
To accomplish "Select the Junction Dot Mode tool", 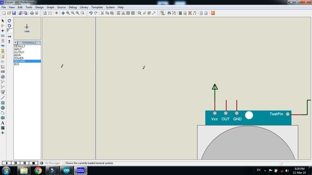I will pos(2,31).
